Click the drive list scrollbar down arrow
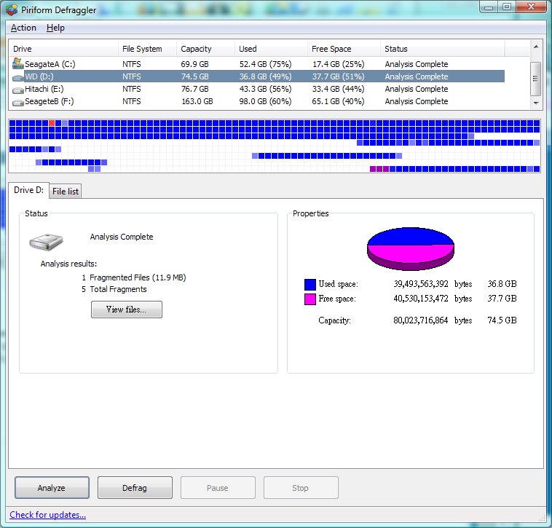The width and height of the screenshot is (552, 528). click(536, 103)
